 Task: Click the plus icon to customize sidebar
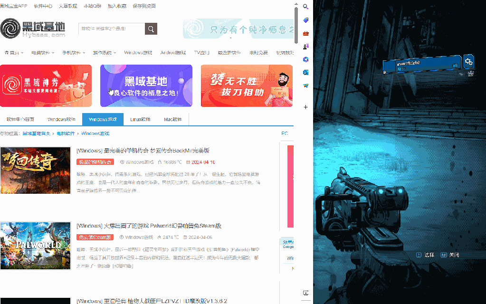[x=305, y=107]
